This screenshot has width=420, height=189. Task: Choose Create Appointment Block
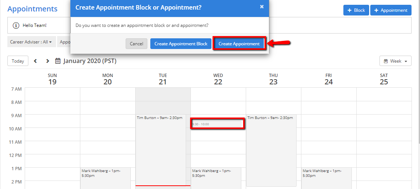pyautogui.click(x=181, y=44)
